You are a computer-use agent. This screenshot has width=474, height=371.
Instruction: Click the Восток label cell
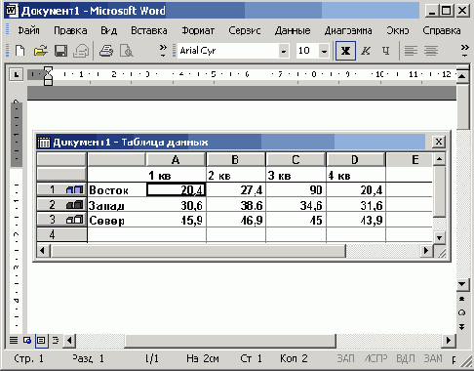pos(117,190)
